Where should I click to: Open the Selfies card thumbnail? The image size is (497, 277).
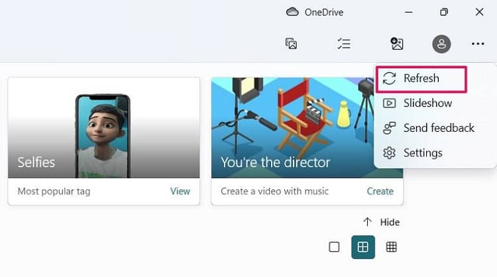tap(103, 128)
